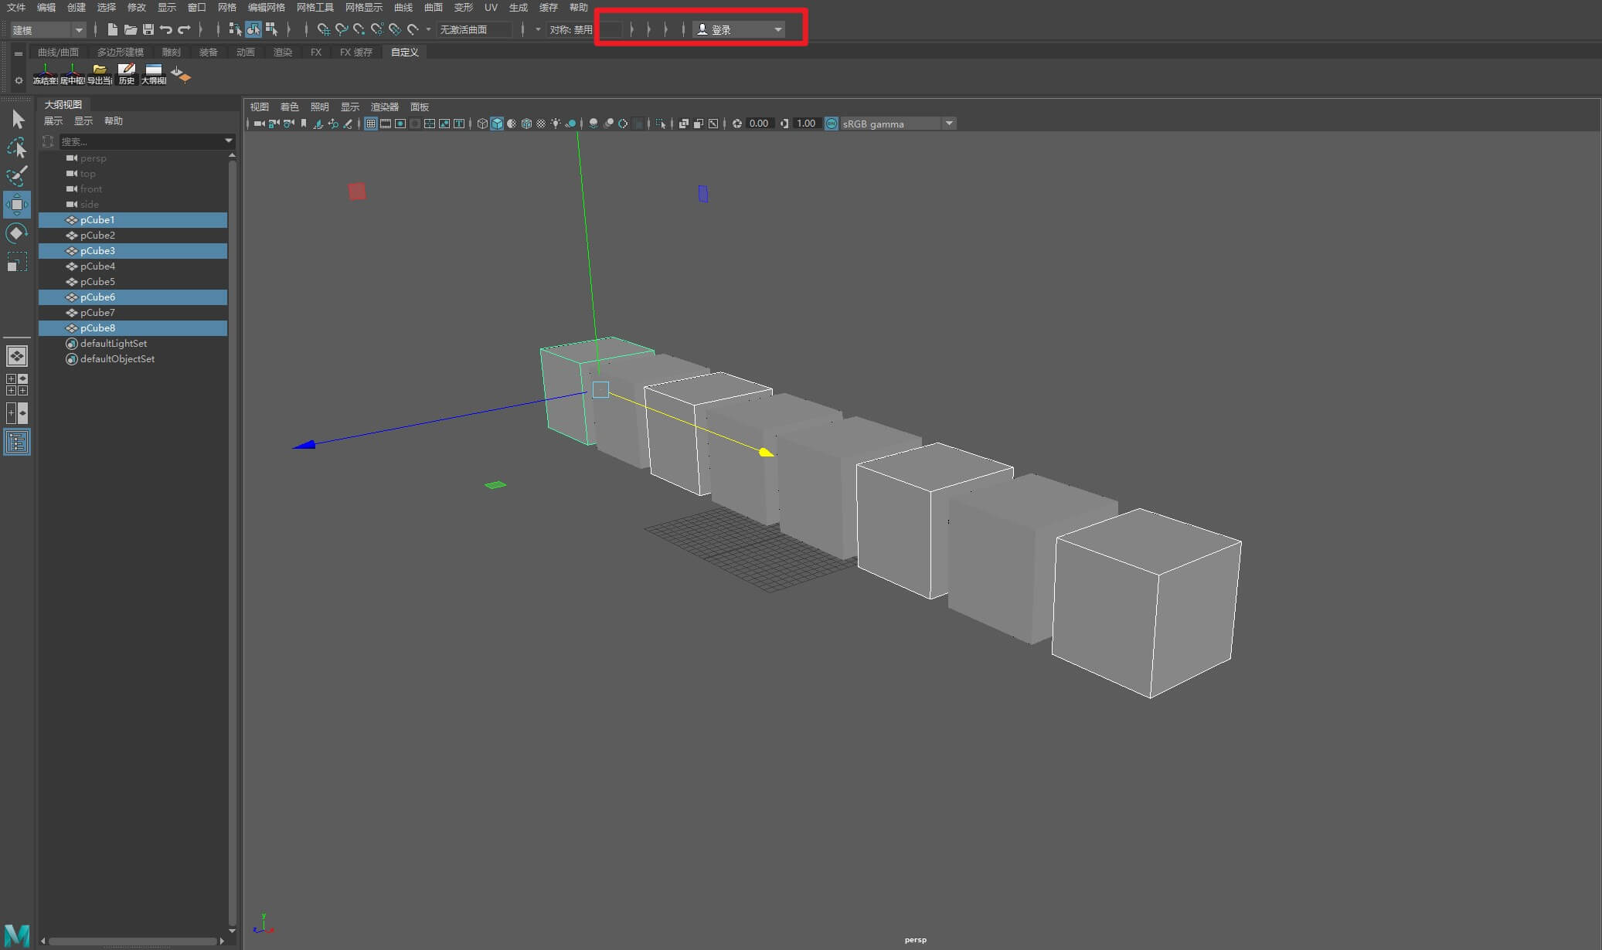Toggle the sRGB color management button
This screenshot has width=1602, height=950.
tap(832, 124)
